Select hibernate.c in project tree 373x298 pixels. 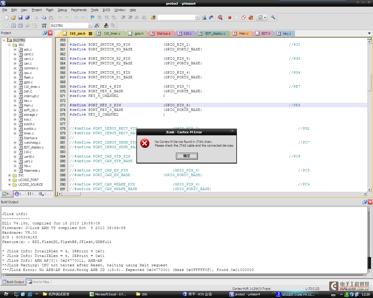(32, 171)
